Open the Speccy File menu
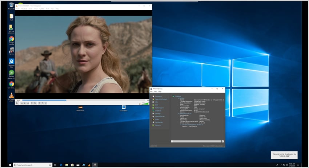309x168 pixels. pyautogui.click(x=151, y=92)
